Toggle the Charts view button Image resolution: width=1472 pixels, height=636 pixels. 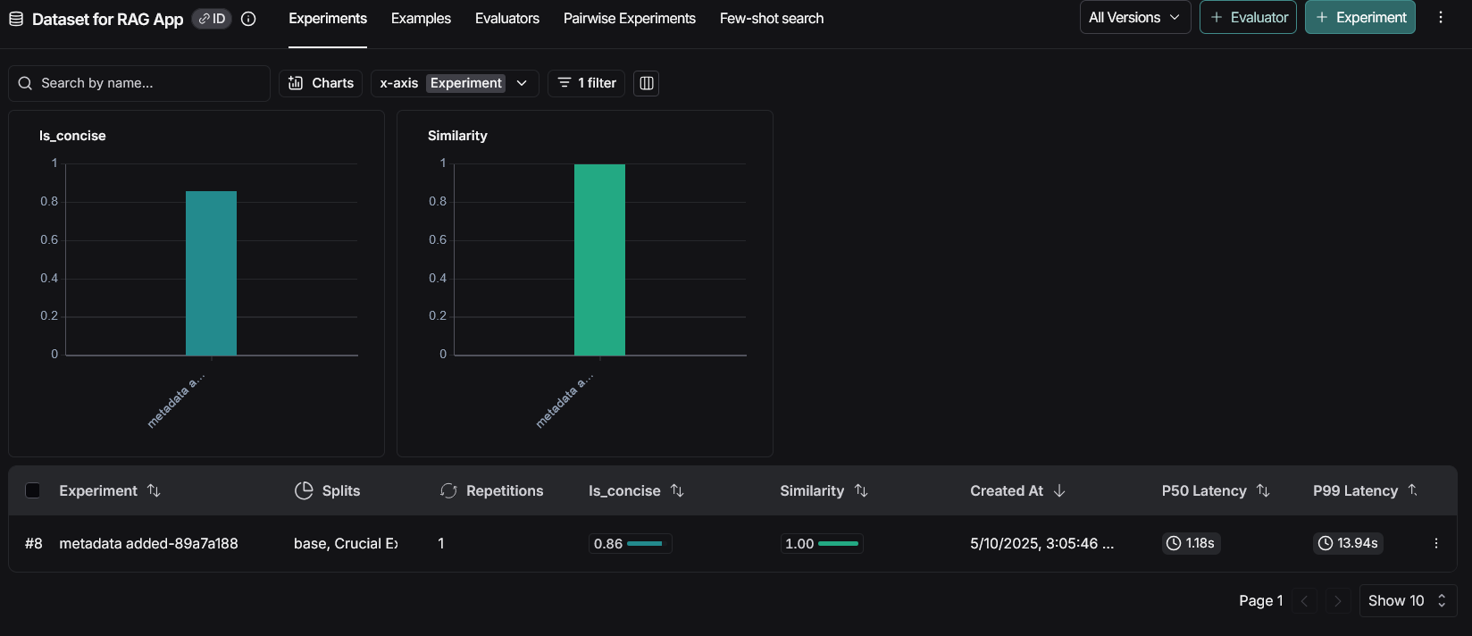321,83
